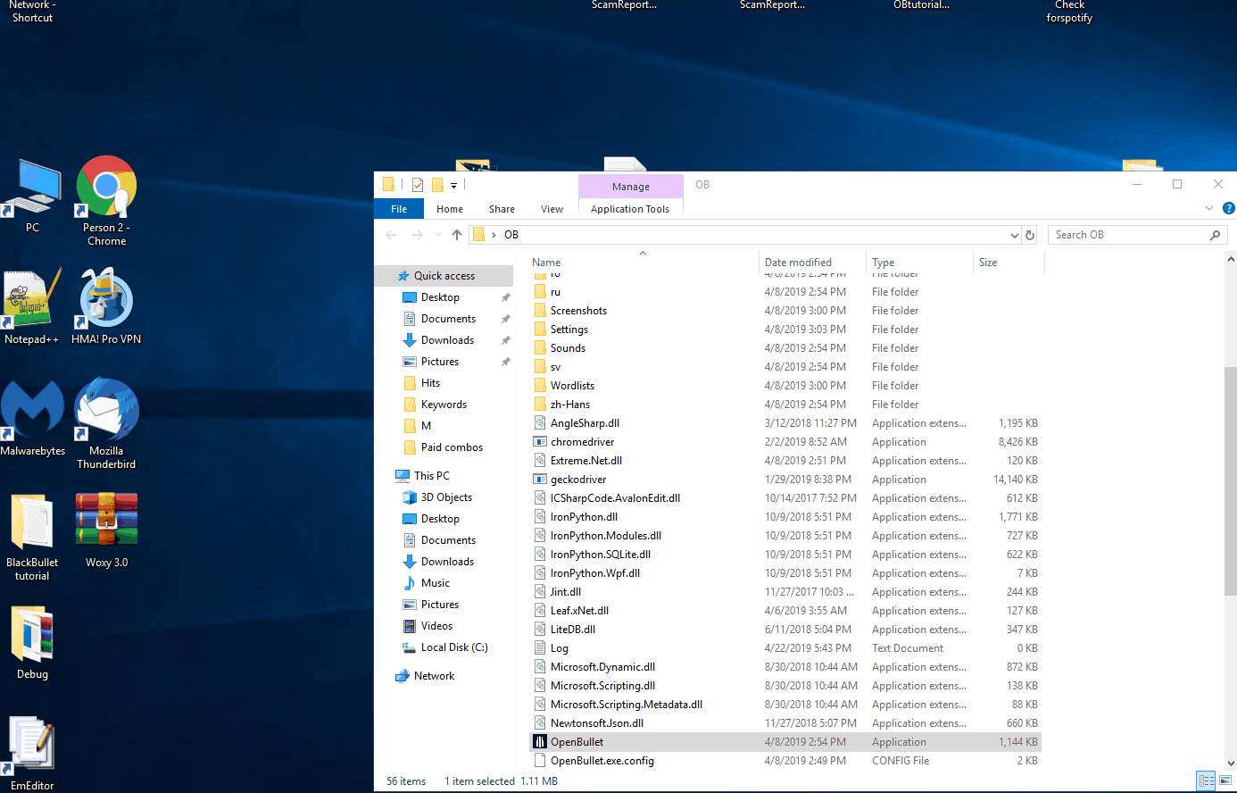
Task: Sort by the Size column header
Action: 1007,263
